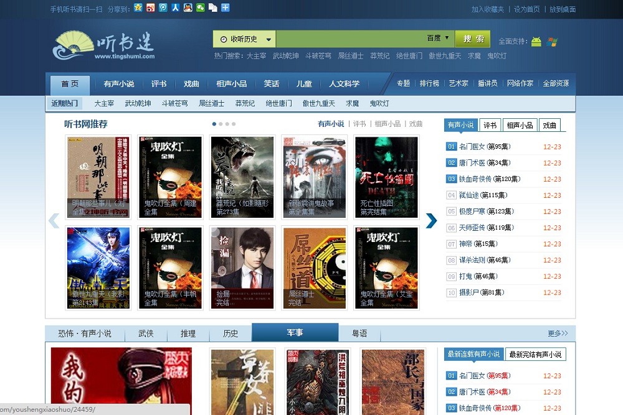Screen dimensions: 623x415
Task: Open 新张震讲鬼故事 book cover
Action: pos(314,177)
